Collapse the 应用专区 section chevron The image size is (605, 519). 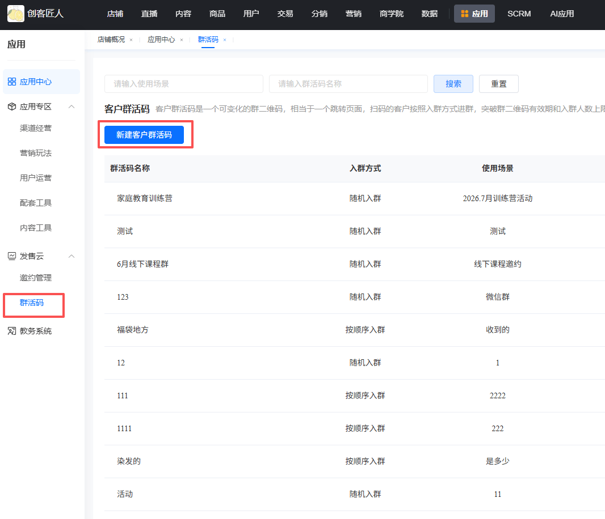coord(72,107)
